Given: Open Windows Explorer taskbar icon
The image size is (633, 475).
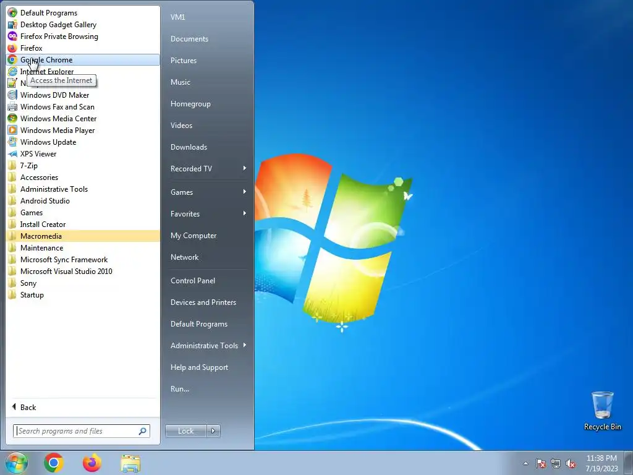Looking at the screenshot, I should [x=130, y=463].
